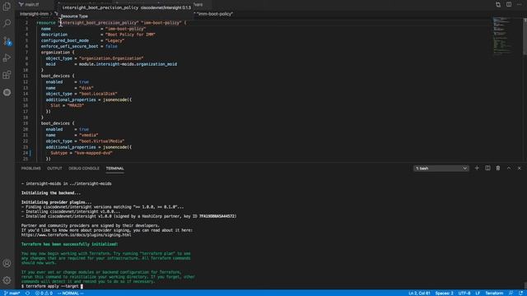Click "boot.VirtualMedia" object_type value
The height and width of the screenshot is (296, 527).
(102, 141)
